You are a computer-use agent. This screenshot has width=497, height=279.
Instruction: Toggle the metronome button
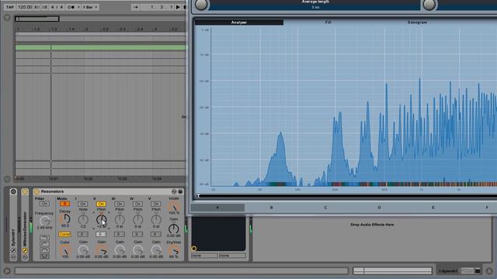point(71,7)
